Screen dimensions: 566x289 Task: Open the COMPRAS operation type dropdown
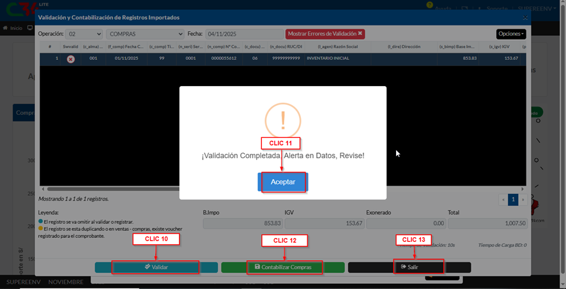pyautogui.click(x=144, y=33)
